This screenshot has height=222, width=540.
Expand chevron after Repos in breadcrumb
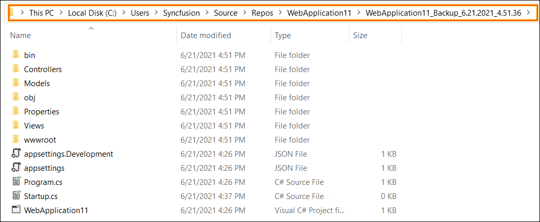pyautogui.click(x=280, y=13)
